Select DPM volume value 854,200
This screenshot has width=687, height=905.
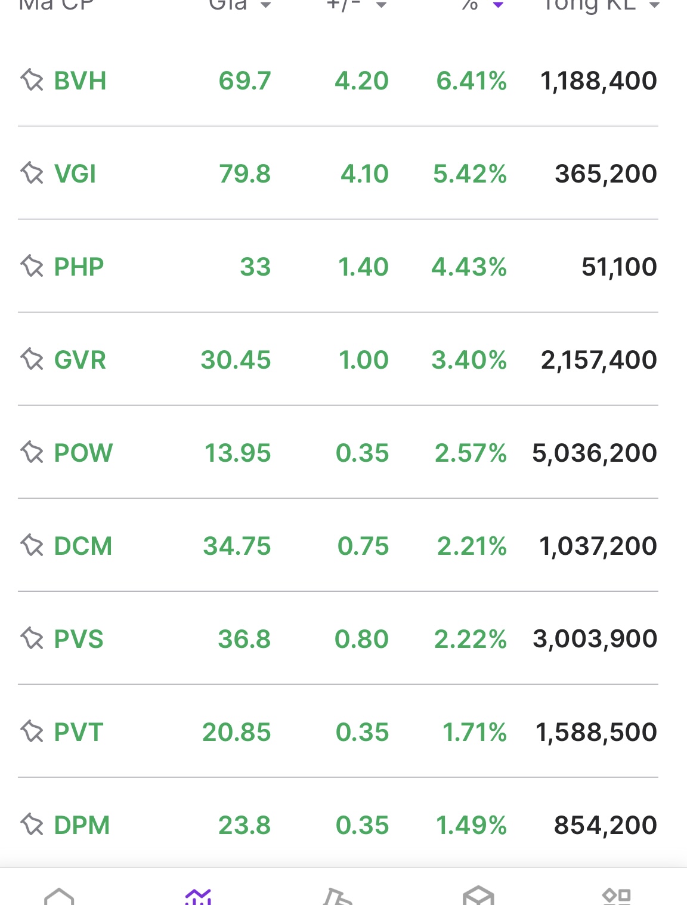(605, 825)
